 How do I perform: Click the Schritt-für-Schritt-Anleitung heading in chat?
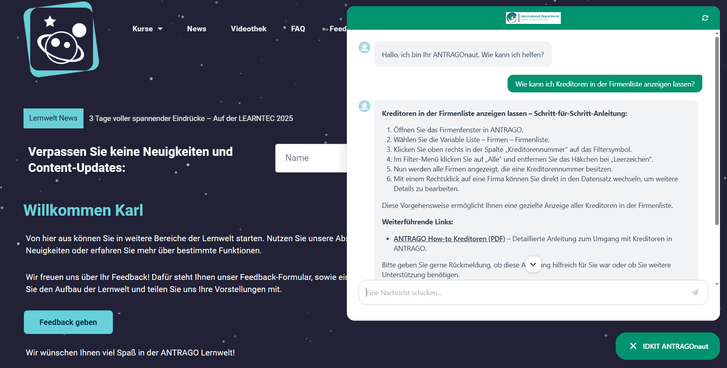pos(504,114)
